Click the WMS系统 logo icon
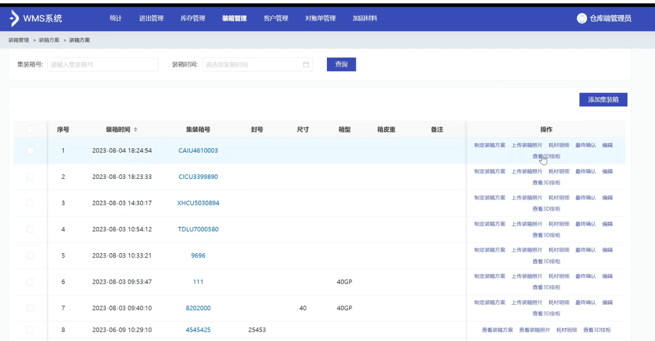Viewport: 655px width, 341px height. tap(14, 18)
